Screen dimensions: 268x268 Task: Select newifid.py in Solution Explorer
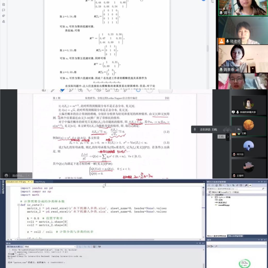[224, 205]
